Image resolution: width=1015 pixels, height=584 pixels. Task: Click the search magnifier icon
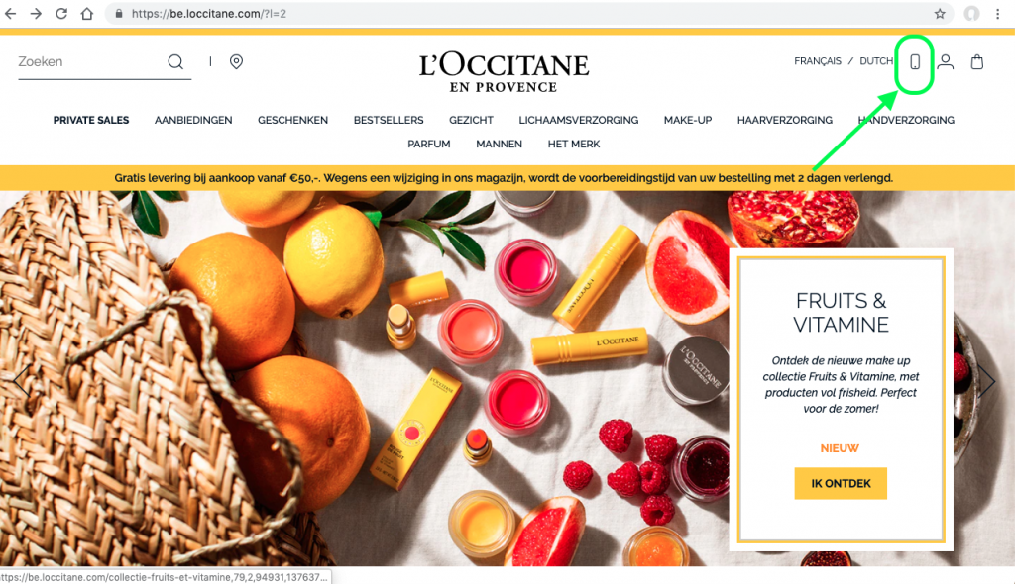(x=175, y=61)
